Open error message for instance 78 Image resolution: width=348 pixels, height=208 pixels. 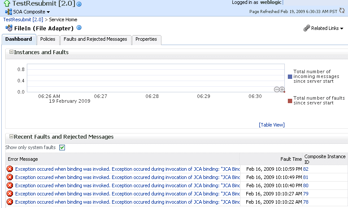point(127,202)
